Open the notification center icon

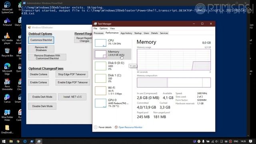coord(251,141)
